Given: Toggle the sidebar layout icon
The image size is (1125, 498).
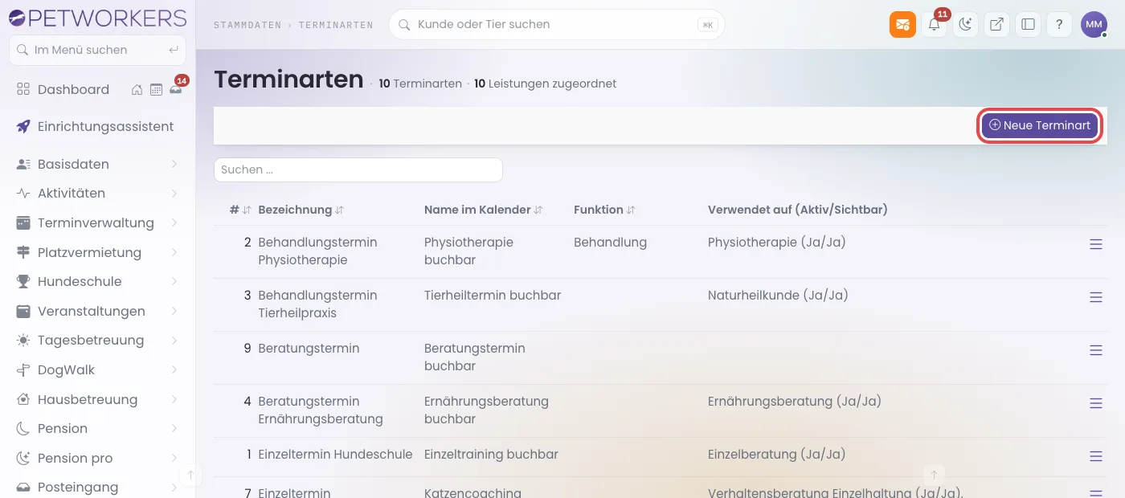Looking at the screenshot, I should (x=1028, y=24).
